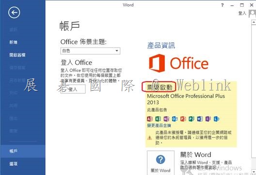
Task: Click 'Microsoft Office Professional Plus 2013' text
Action: 186,99
